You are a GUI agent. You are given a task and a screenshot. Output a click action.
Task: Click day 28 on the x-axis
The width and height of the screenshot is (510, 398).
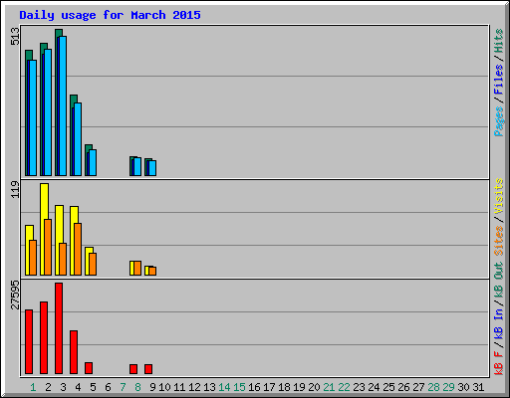point(433,387)
